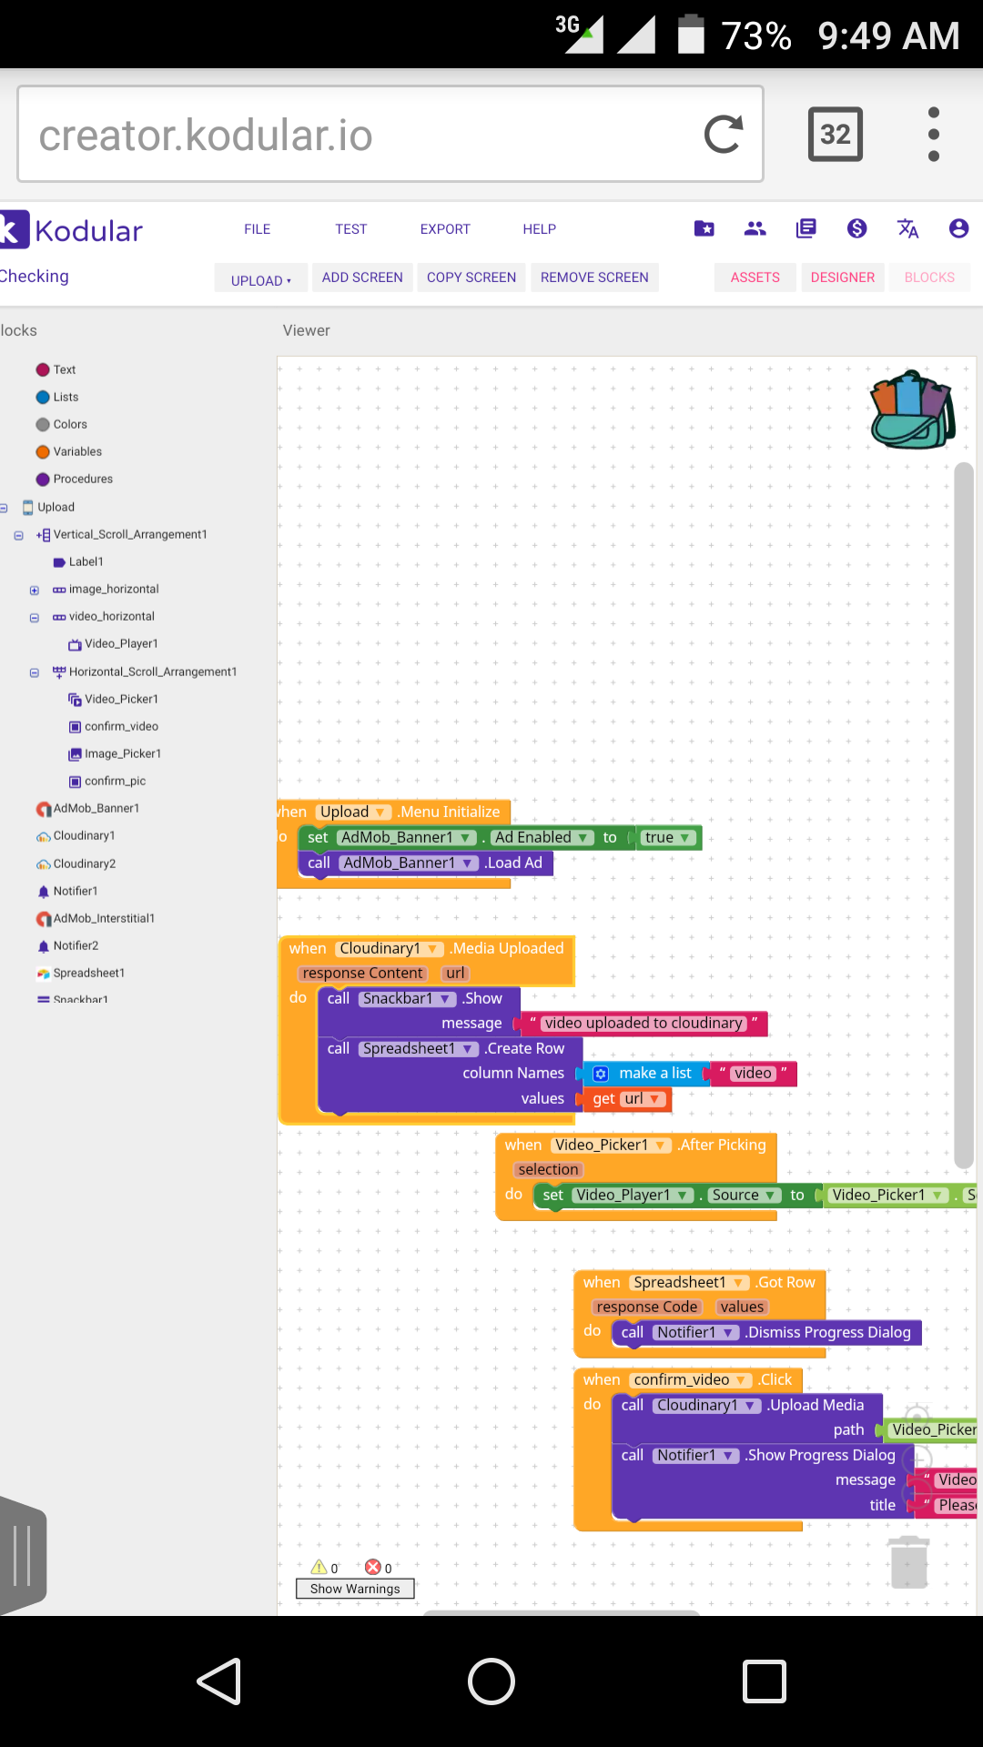Open the ASSETS manager
Image resolution: width=983 pixels, height=1747 pixels.
755,278
